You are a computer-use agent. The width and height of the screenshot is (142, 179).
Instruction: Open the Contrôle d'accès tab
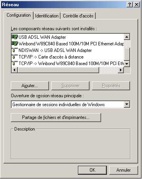coord(78,16)
